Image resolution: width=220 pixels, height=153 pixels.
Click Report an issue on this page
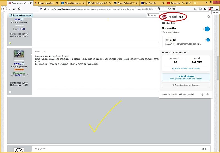[186, 85]
